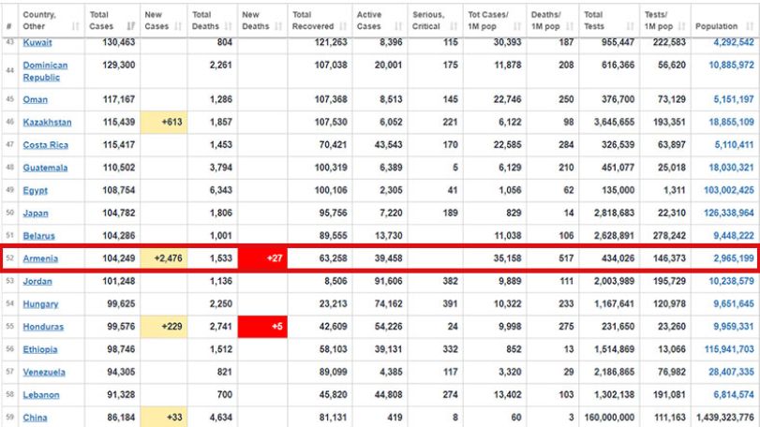Open the Honduras country link
Screen dimensions: 760x427
(43, 327)
